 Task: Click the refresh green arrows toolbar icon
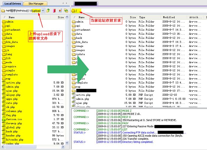pyautogui.click(x=66, y=11)
